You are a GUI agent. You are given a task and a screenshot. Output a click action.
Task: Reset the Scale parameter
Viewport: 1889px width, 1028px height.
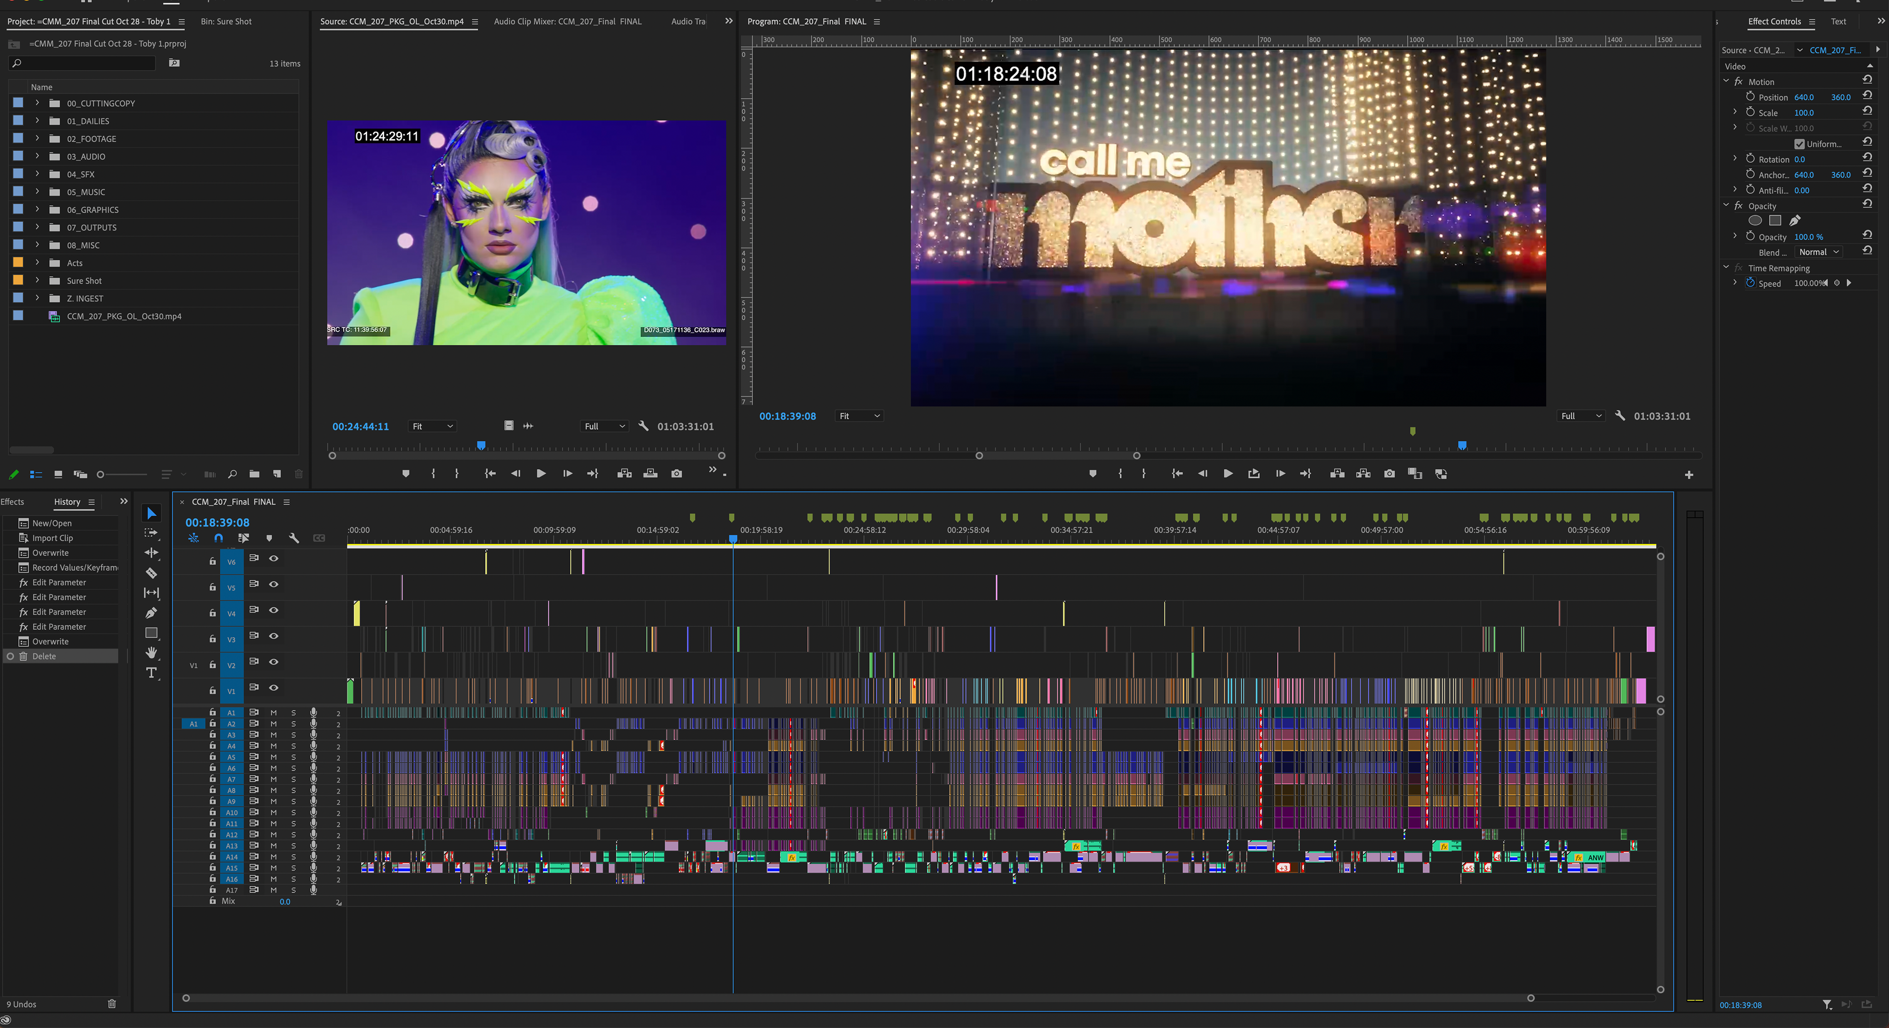click(1867, 111)
